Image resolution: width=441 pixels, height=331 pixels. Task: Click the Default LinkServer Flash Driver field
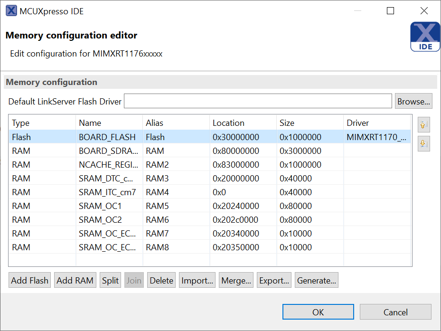click(x=258, y=101)
